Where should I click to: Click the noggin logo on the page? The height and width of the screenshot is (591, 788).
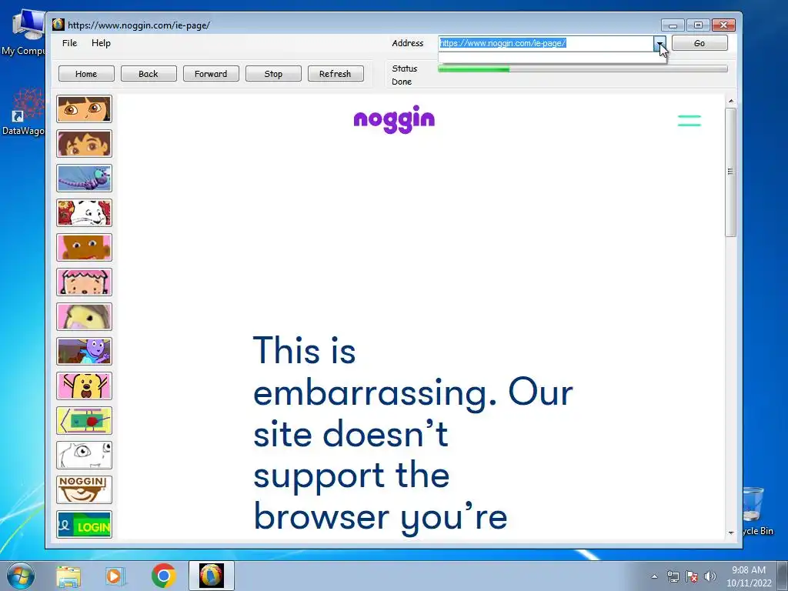(x=394, y=119)
